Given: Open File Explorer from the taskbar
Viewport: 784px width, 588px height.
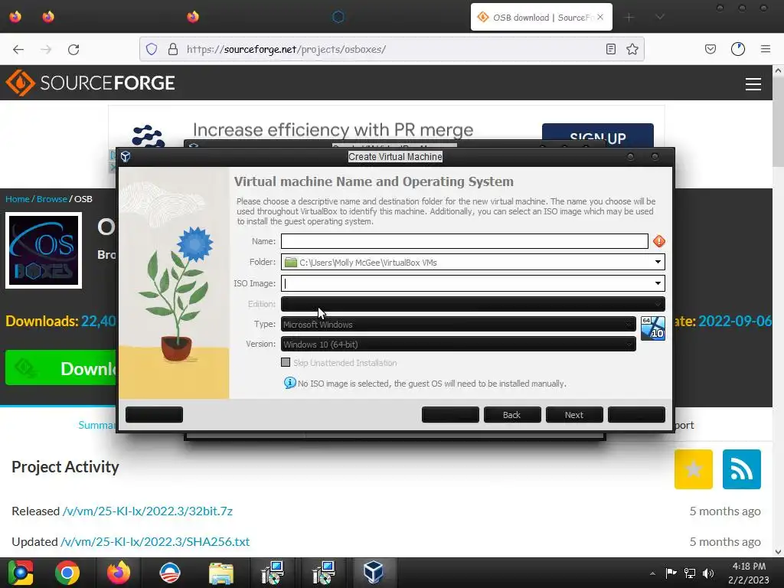Looking at the screenshot, I should (x=221, y=573).
